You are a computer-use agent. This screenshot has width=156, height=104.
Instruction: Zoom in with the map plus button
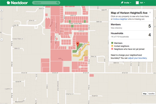pos(2,10)
